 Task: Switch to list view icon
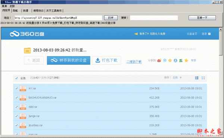(197, 78)
